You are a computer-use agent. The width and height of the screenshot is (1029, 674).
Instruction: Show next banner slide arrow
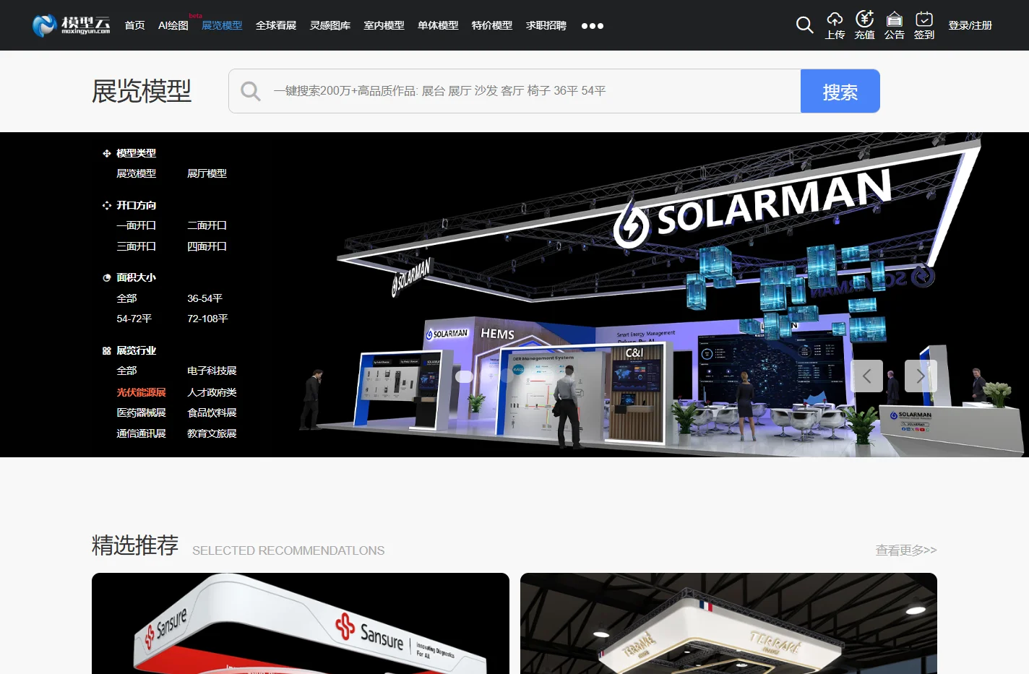click(x=921, y=376)
